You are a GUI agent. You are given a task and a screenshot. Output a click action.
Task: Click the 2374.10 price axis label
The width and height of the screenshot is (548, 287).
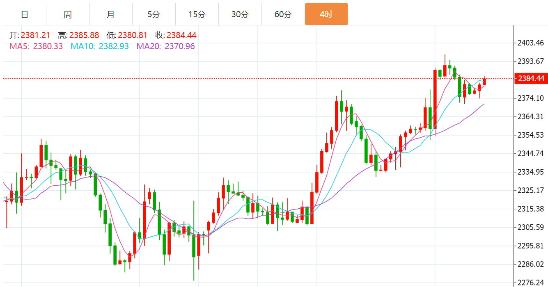coord(531,98)
